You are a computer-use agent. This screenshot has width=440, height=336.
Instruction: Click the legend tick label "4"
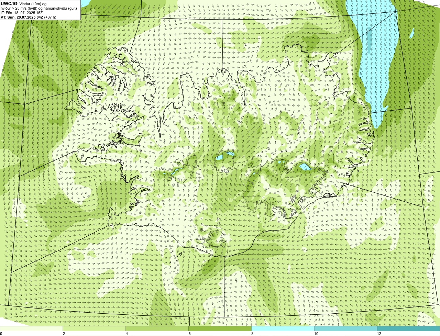tap(127, 334)
